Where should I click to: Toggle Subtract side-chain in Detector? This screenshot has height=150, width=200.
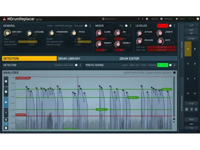click(64, 65)
